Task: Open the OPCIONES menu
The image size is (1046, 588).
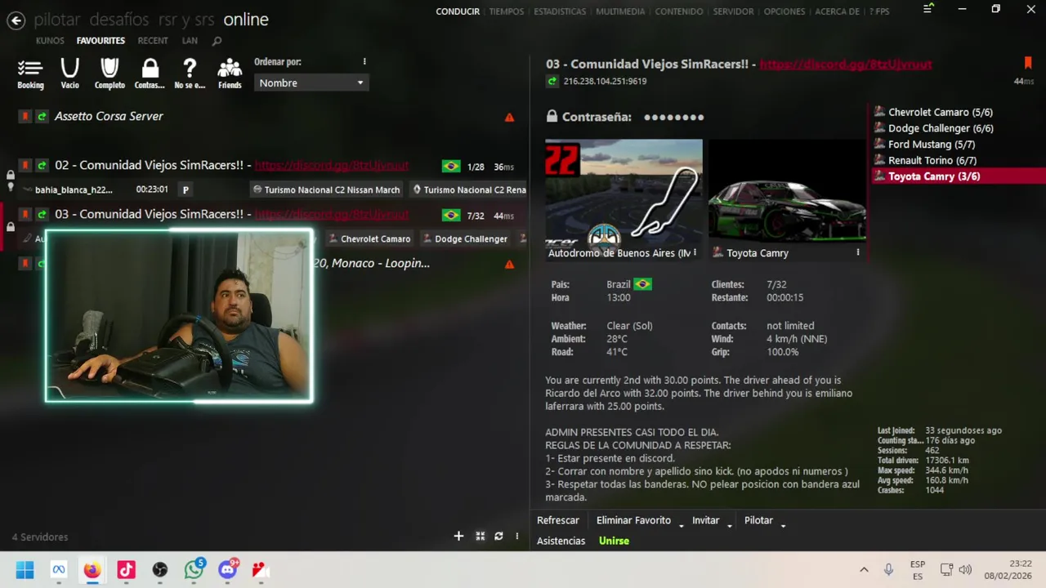Action: [784, 11]
